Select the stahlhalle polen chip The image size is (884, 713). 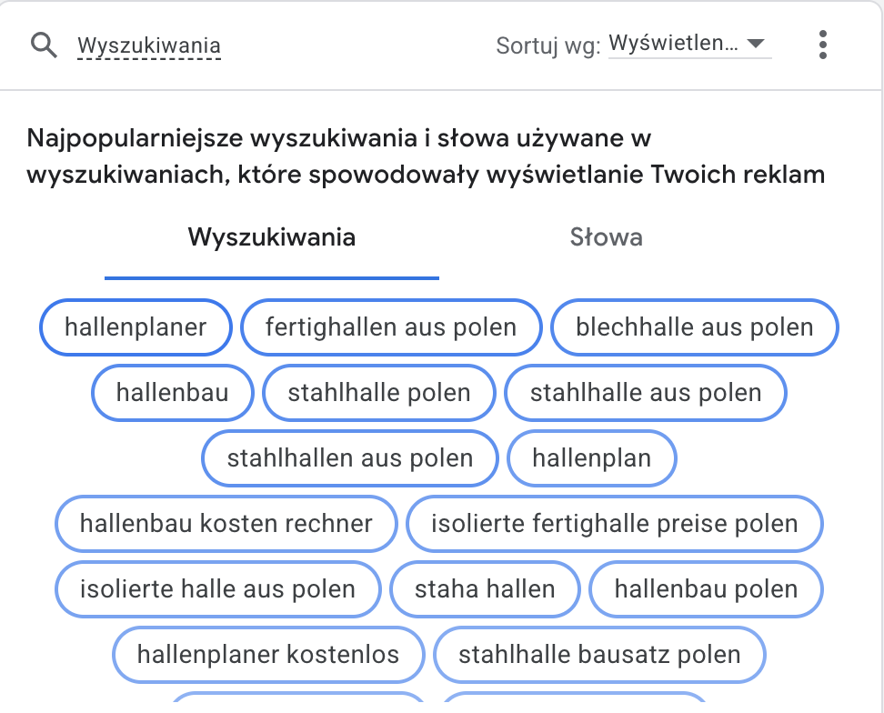379,393
